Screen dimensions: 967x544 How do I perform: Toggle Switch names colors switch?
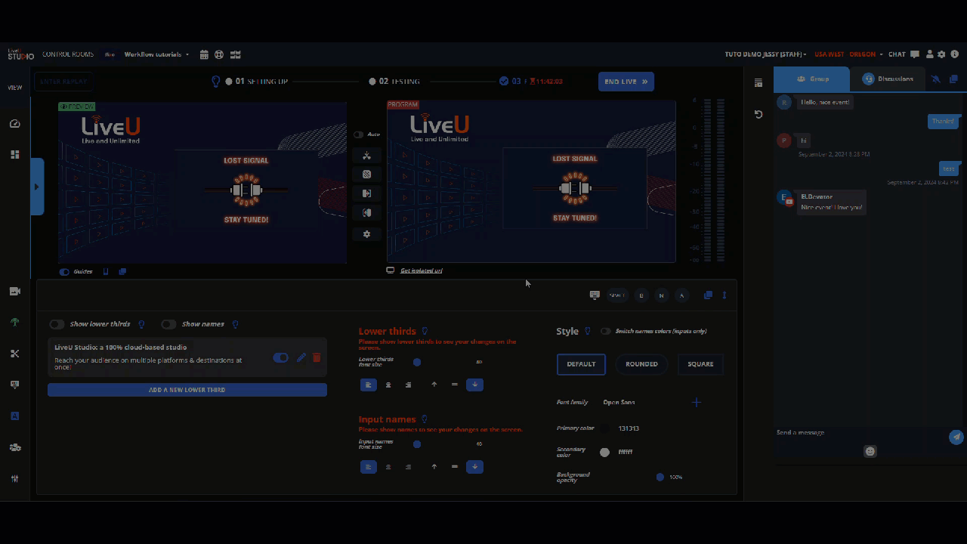point(605,331)
